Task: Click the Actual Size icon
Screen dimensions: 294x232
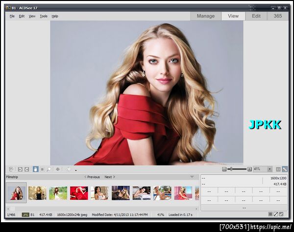Action: click(278, 169)
